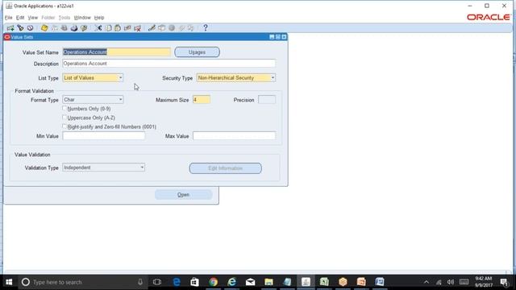
Task: Click the New record toolbar icon
Action: tap(10, 28)
